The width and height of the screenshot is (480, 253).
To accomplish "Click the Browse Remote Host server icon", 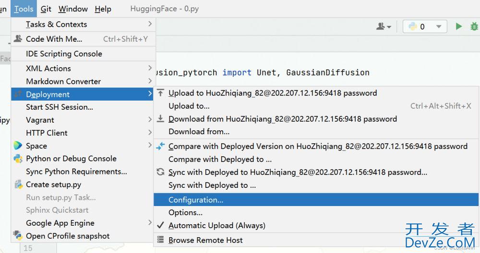I will [x=160, y=240].
